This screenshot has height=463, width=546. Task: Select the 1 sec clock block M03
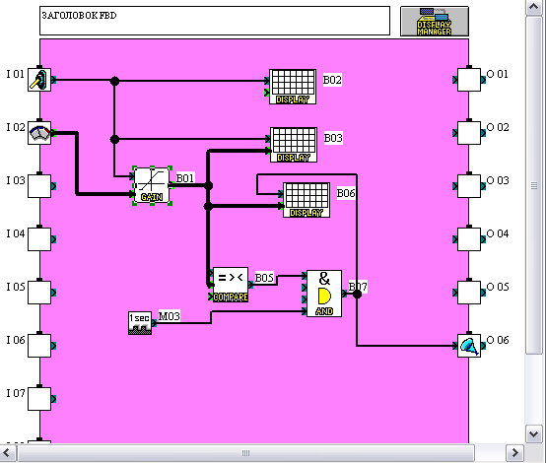140,323
